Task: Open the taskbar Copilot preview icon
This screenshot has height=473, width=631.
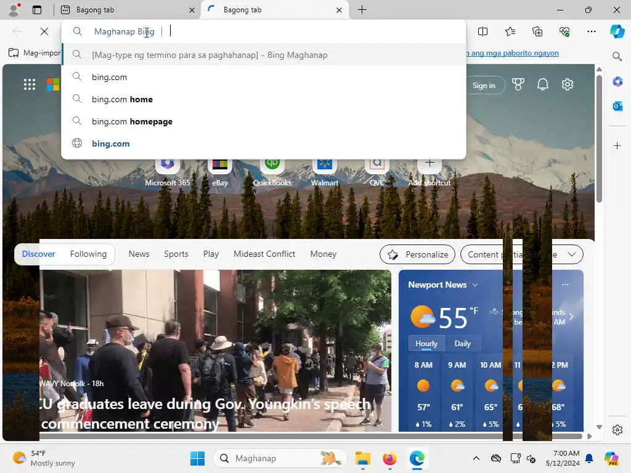Action: coord(611,458)
